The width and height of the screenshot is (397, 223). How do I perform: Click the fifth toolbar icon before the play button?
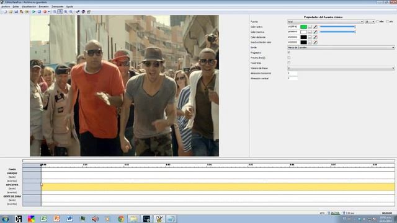coord(27,12)
